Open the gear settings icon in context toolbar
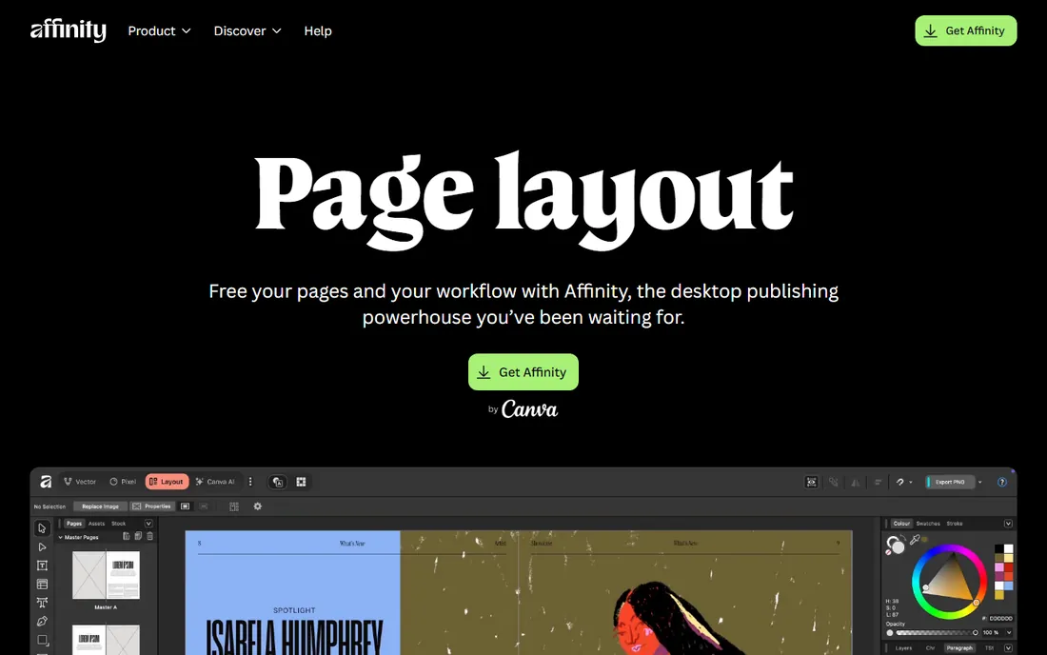This screenshot has width=1047, height=655. click(258, 506)
